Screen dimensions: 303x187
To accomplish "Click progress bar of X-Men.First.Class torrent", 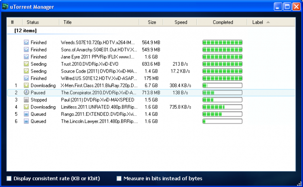I will [x=222, y=85].
